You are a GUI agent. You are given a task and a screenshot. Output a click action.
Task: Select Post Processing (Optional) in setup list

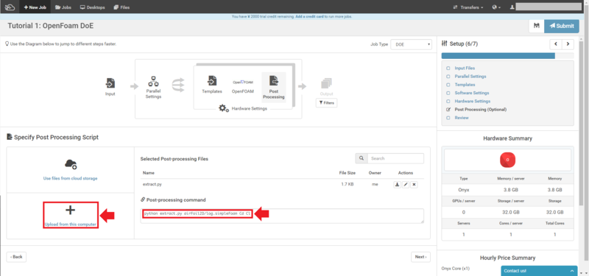click(481, 110)
